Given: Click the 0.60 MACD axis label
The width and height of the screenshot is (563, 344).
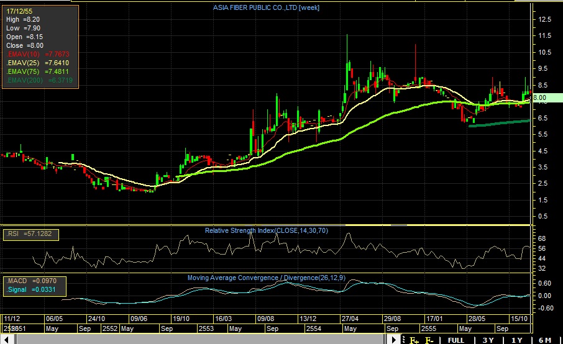Looking at the screenshot, I should pos(545,283).
